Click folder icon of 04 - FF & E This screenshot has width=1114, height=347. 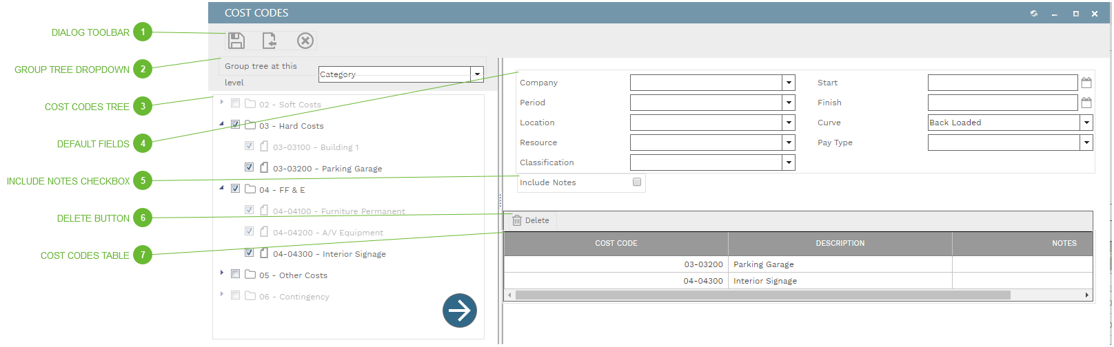tap(250, 189)
